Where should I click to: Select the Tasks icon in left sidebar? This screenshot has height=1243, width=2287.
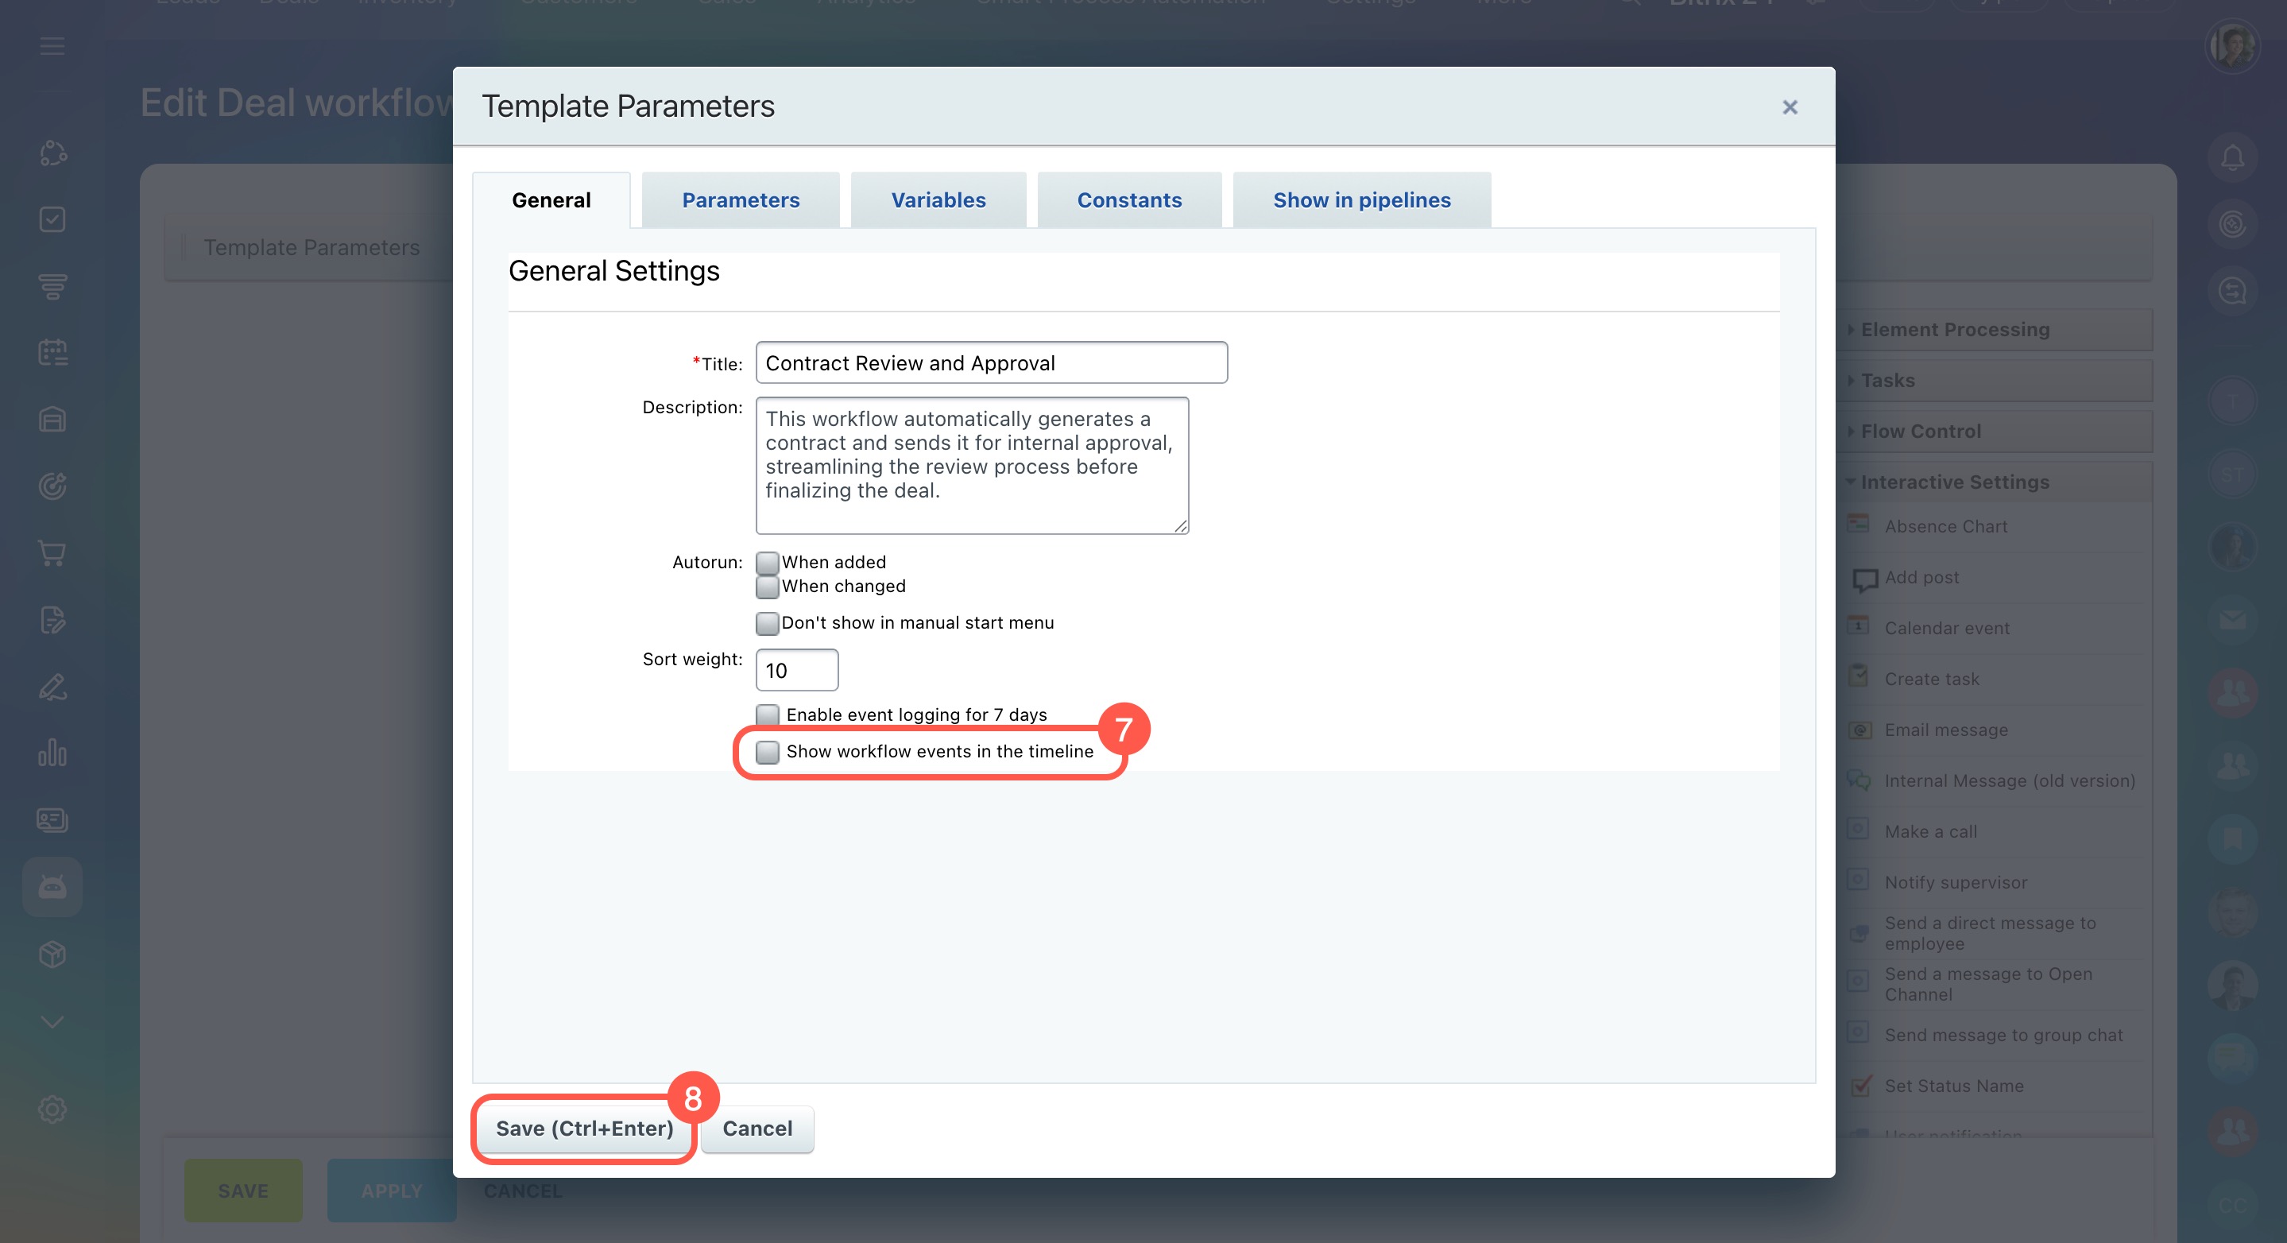[52, 219]
